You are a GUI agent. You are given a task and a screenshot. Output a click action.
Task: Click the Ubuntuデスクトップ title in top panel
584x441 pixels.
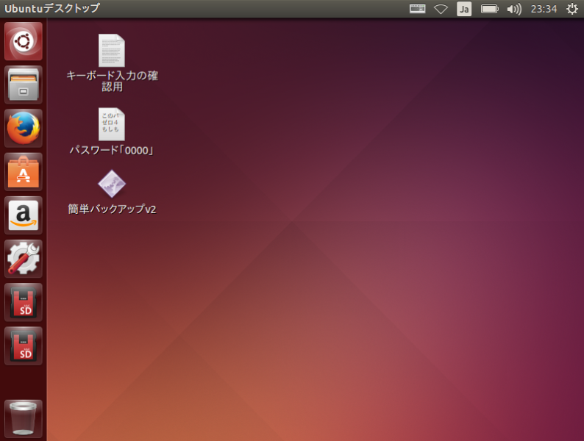(51, 9)
